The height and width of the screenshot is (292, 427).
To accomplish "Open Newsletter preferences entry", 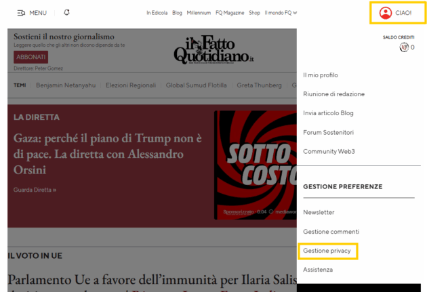I will pos(319,213).
